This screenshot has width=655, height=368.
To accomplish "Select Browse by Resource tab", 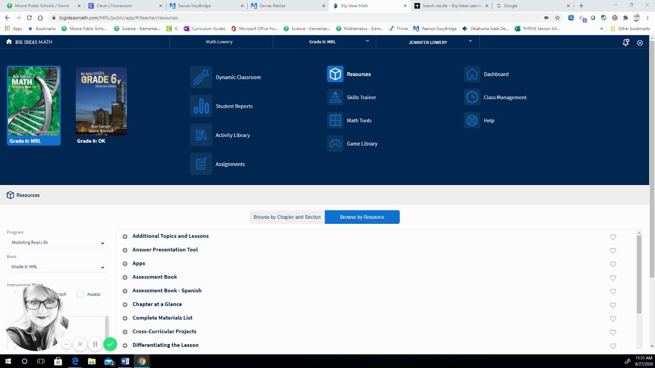I will click(x=362, y=217).
